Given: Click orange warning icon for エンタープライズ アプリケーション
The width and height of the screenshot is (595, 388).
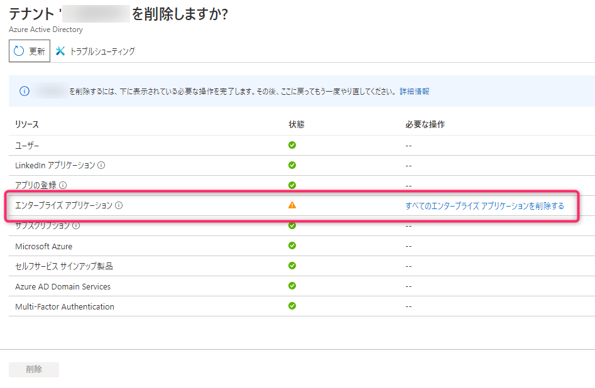Looking at the screenshot, I should pos(292,205).
